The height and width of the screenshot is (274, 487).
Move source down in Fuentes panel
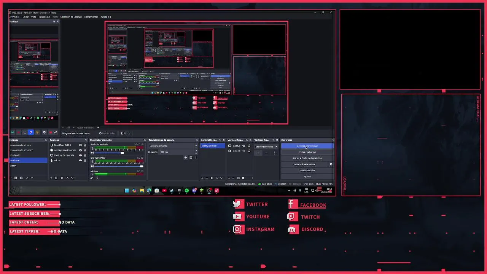72,178
